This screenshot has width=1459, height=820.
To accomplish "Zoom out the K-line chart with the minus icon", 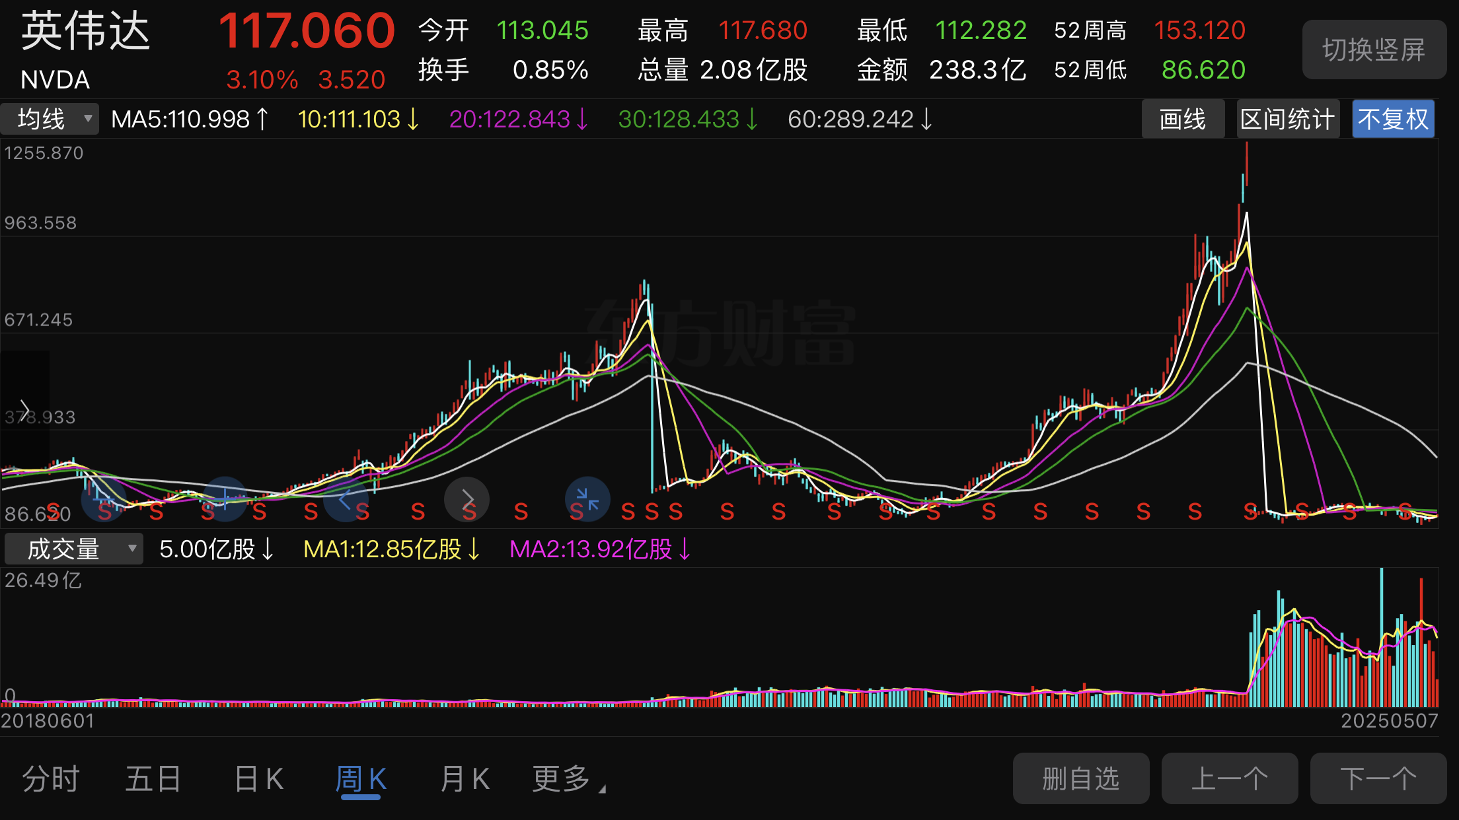I will pos(103,499).
